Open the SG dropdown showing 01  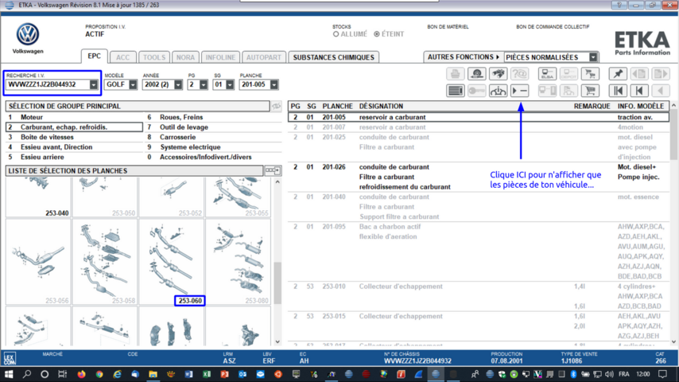pyautogui.click(x=230, y=85)
